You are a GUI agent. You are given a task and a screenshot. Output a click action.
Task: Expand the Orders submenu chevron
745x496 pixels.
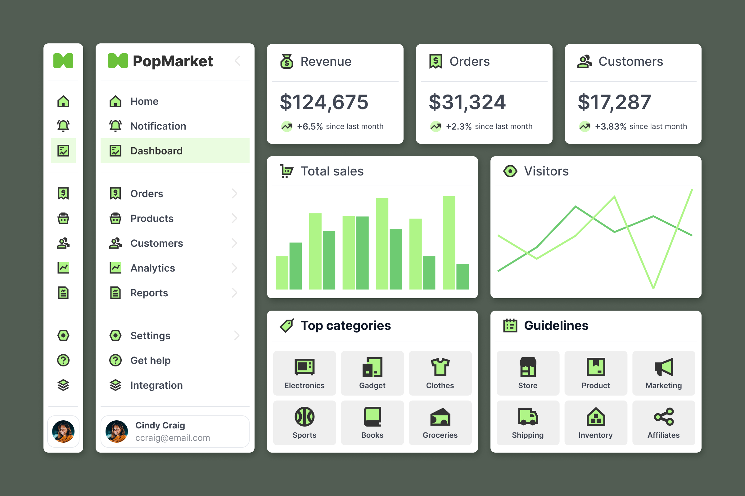coord(234,193)
